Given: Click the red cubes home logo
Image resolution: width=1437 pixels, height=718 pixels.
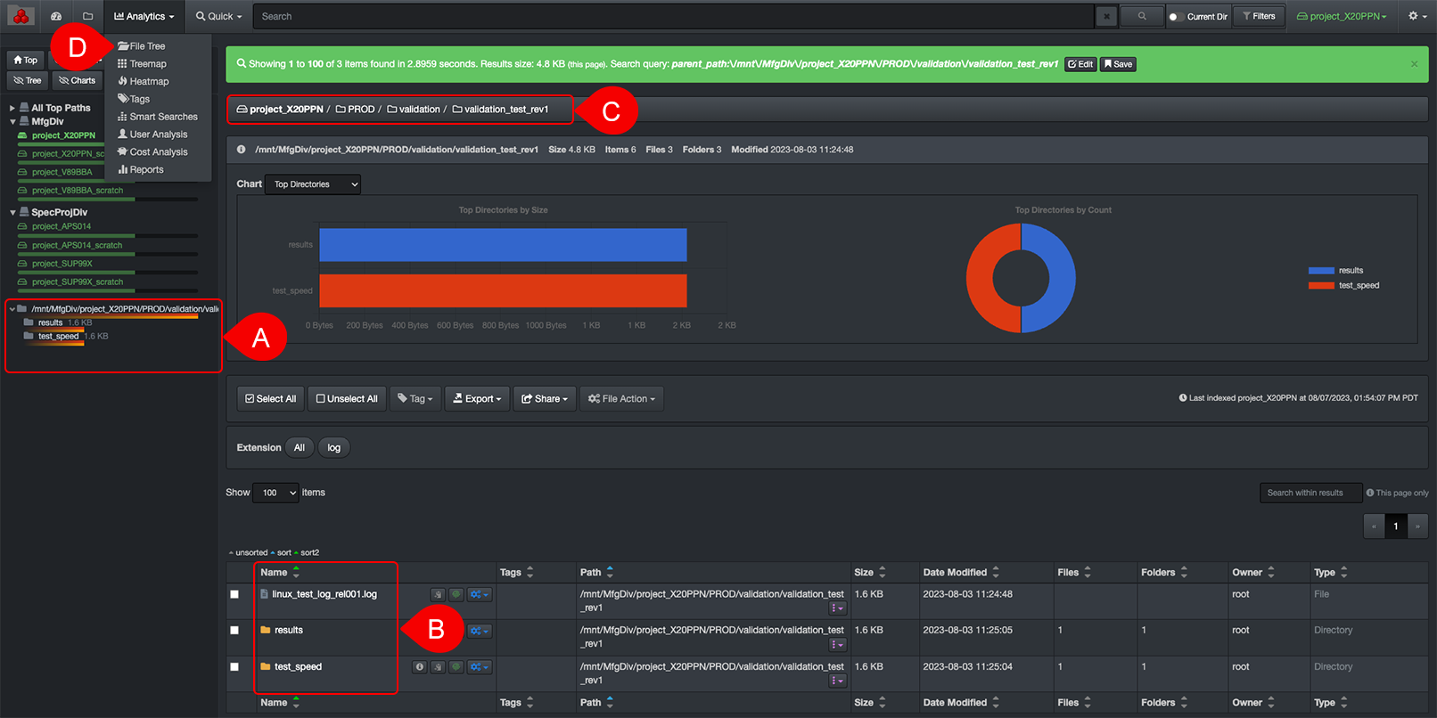Looking at the screenshot, I should (21, 16).
